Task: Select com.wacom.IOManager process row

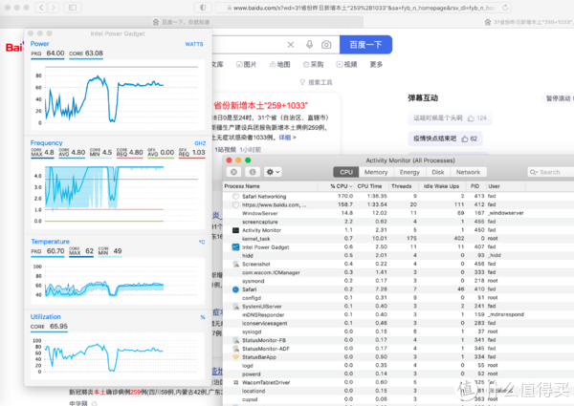Action: 398,272
